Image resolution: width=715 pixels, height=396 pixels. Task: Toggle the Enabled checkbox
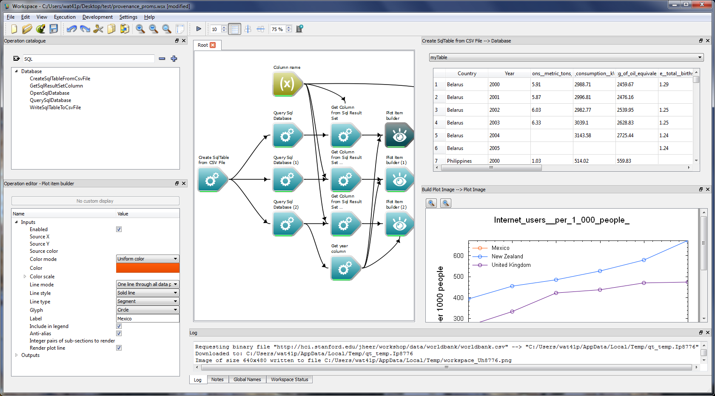point(119,229)
